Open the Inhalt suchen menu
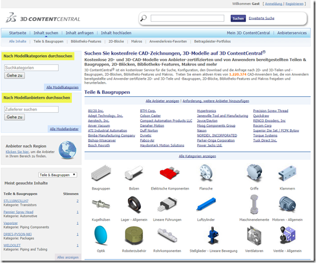The image size is (316, 263). click(46, 33)
